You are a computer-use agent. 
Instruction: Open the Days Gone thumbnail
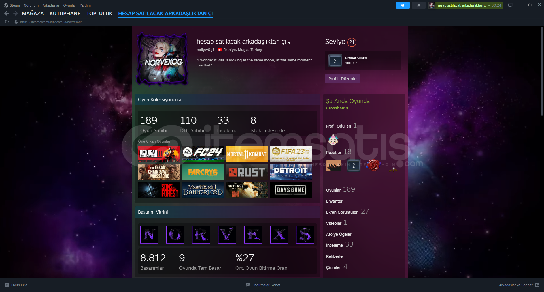[291, 190]
